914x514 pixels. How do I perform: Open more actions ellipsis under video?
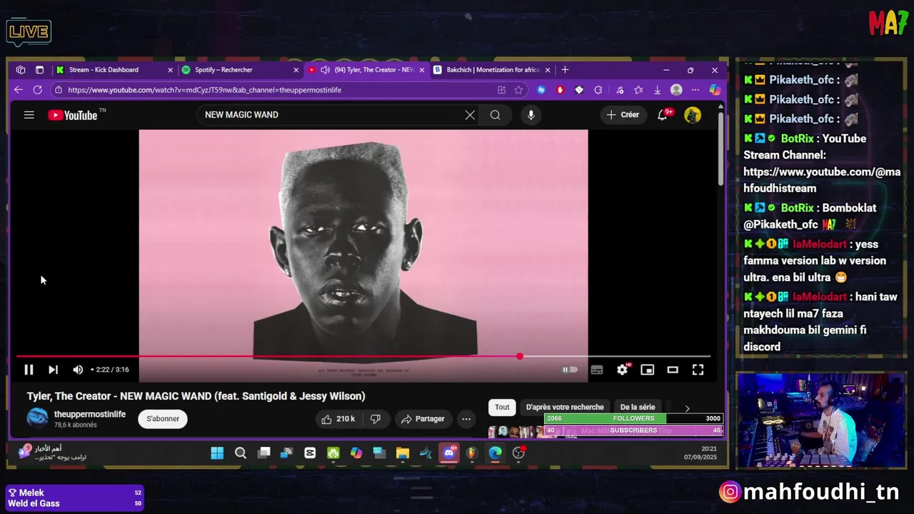point(466,419)
